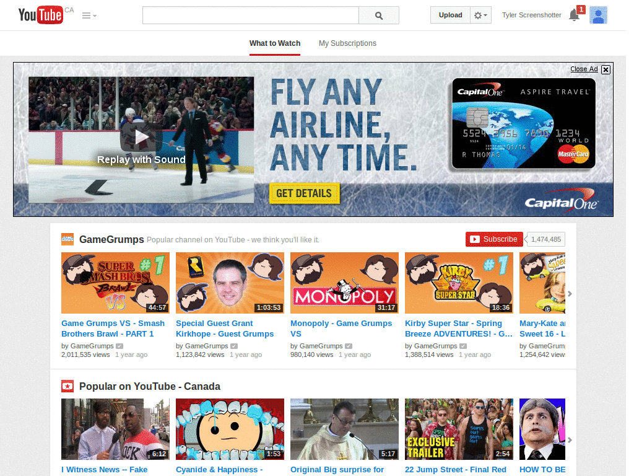Click the 1,474,485 subscriber count
This screenshot has height=476, width=634.
click(545, 239)
